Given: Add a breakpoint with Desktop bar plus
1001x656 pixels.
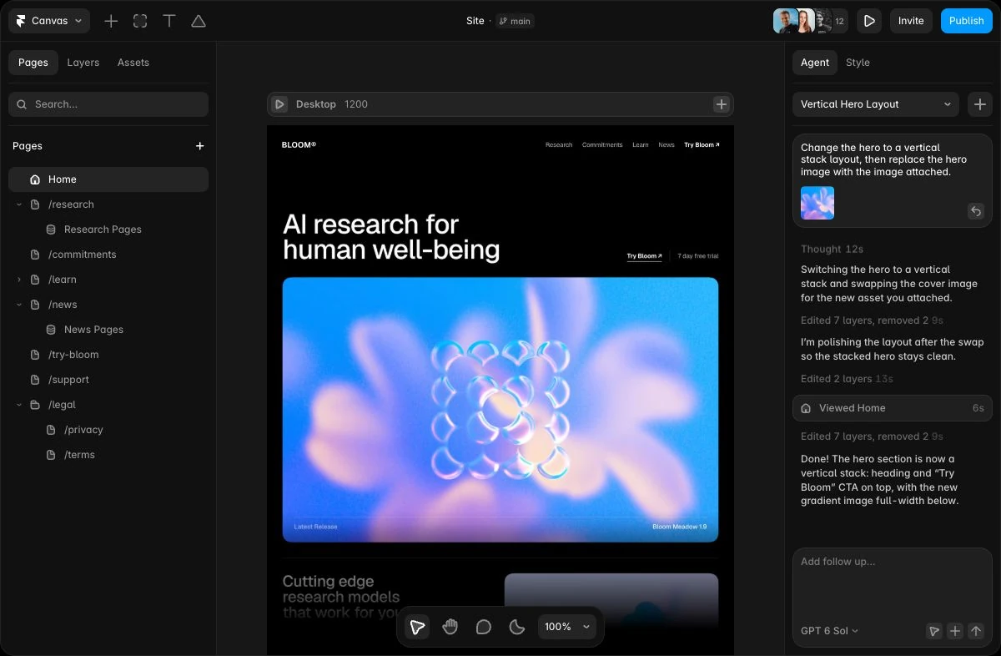Looking at the screenshot, I should [722, 104].
